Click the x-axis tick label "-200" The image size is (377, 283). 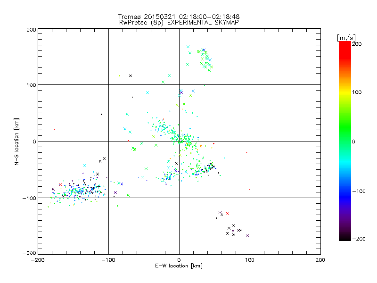point(38,260)
